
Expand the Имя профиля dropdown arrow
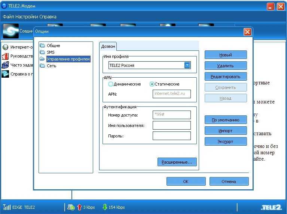[187, 65]
